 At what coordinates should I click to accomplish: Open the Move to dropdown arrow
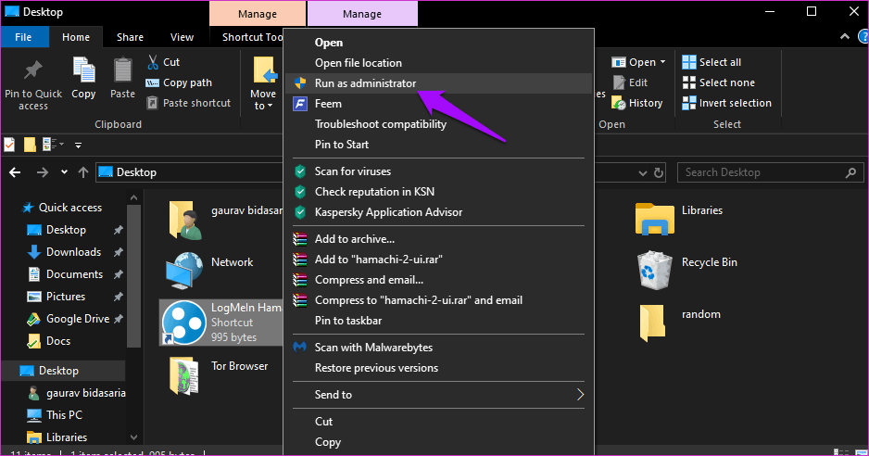pos(270,106)
